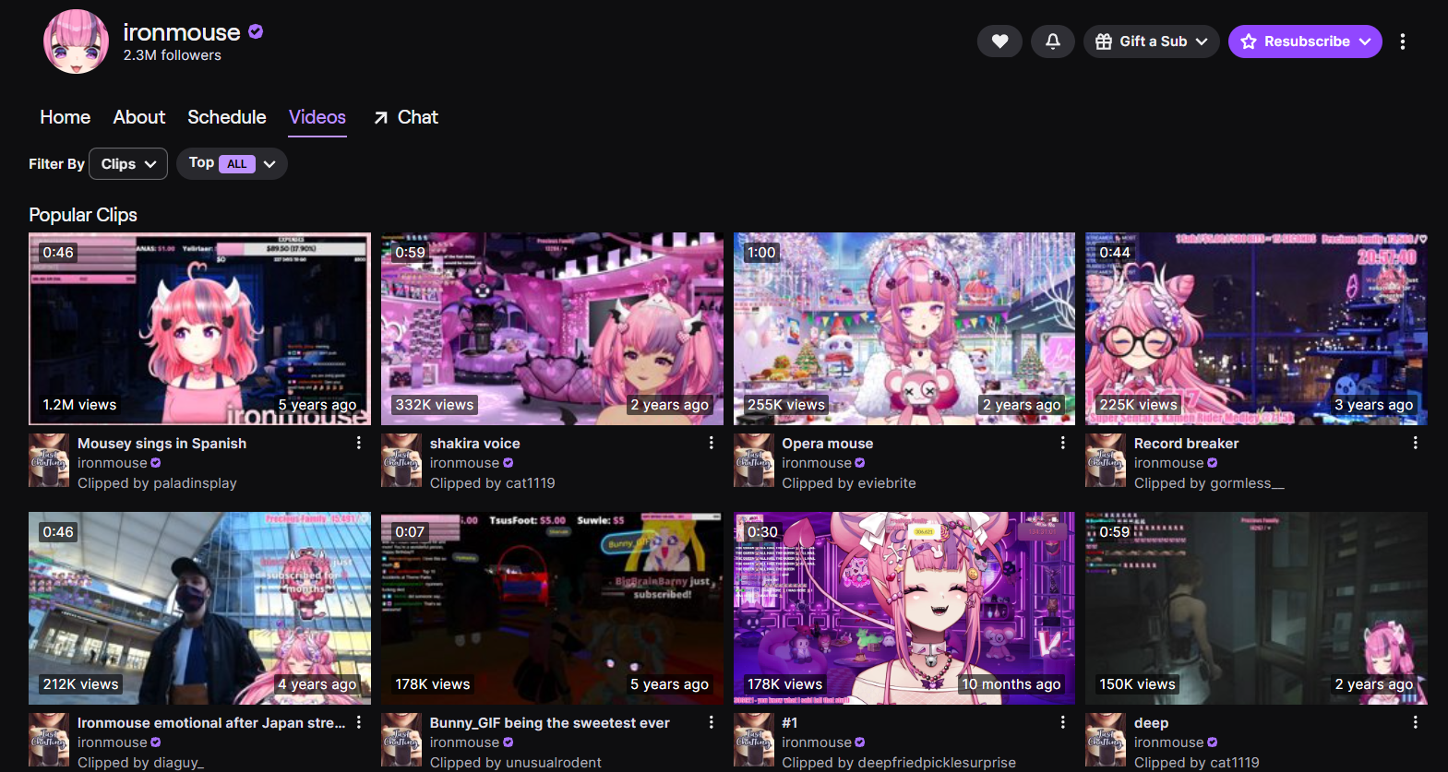The height and width of the screenshot is (772, 1448).
Task: Click the Just Chatting icon beside Opera mouse
Action: point(754,460)
